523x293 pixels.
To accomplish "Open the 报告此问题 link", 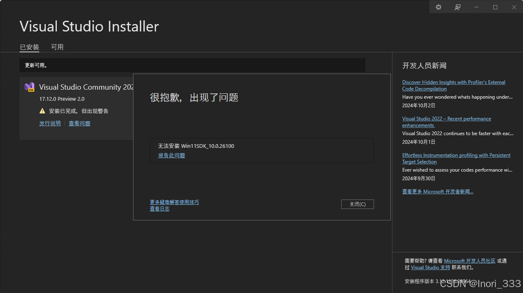I will pos(171,156).
